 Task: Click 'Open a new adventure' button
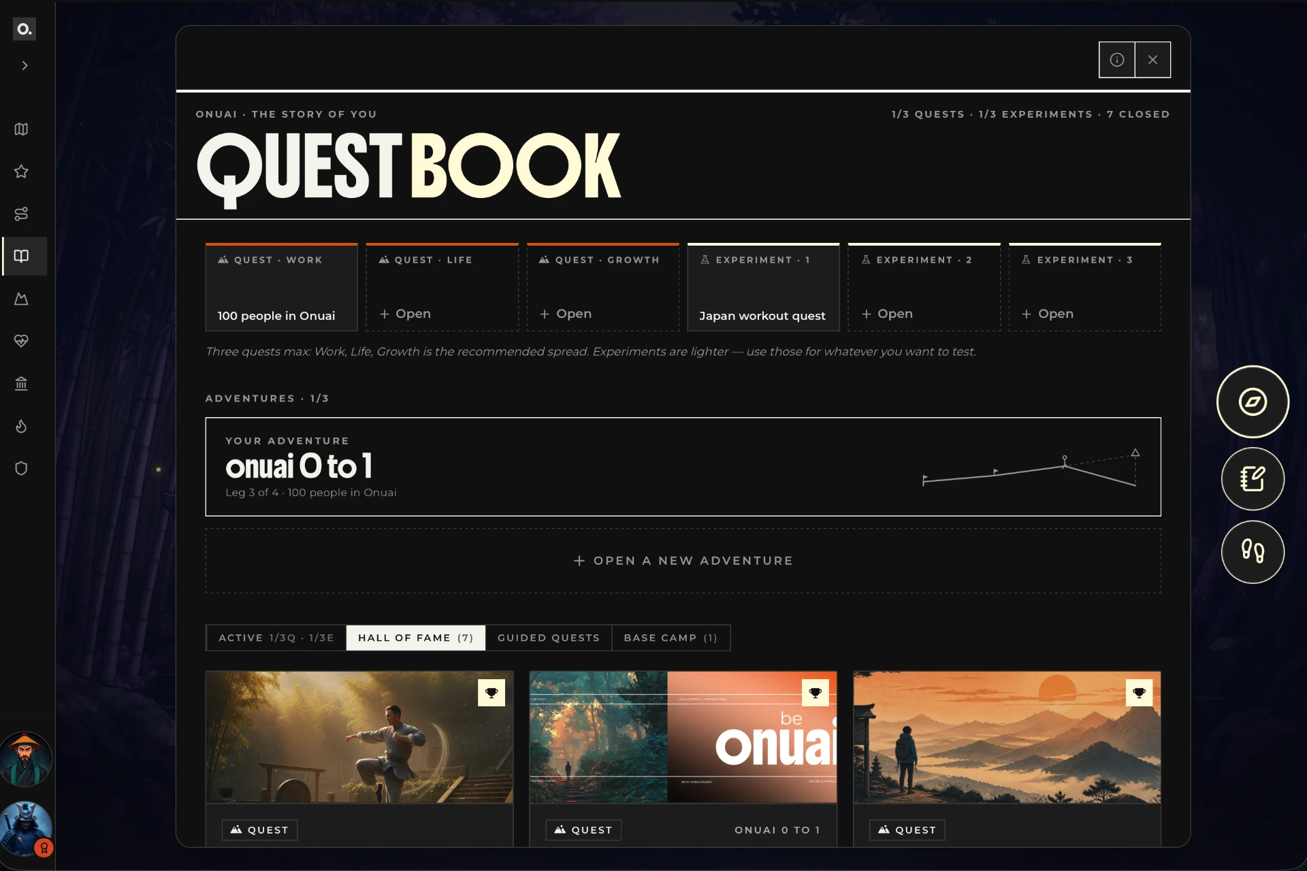[x=683, y=561]
